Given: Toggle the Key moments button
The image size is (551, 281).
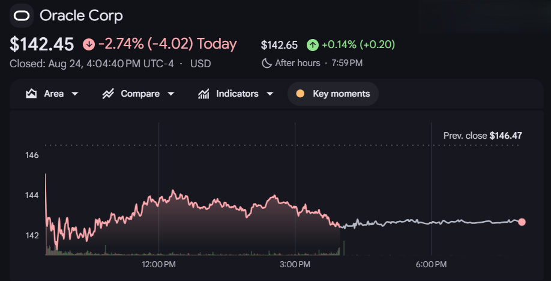Looking at the screenshot, I should coord(333,94).
